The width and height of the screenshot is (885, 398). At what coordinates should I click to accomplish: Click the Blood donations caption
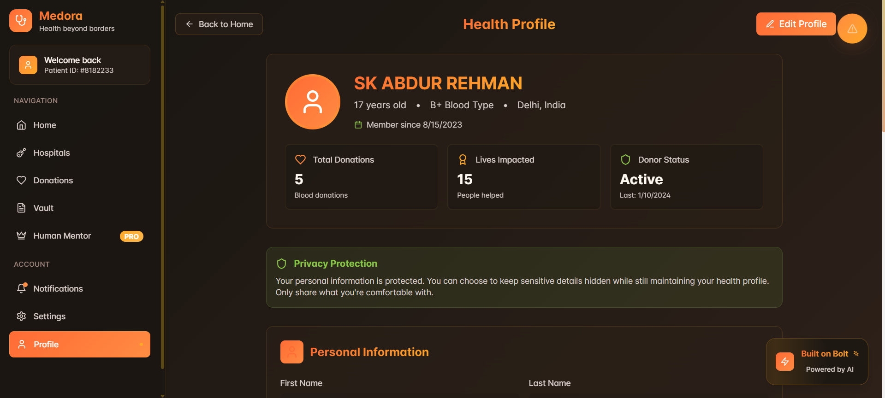tap(321, 195)
